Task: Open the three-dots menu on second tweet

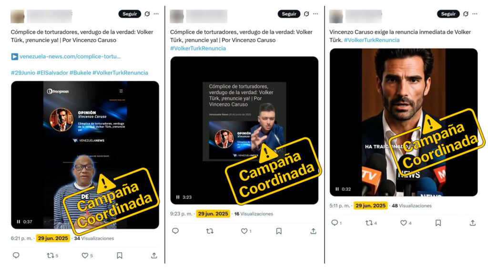Action: click(315, 14)
